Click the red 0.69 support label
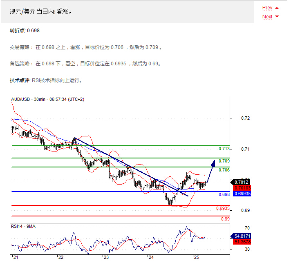The height and width of the screenshot is (265, 300). pos(225,219)
